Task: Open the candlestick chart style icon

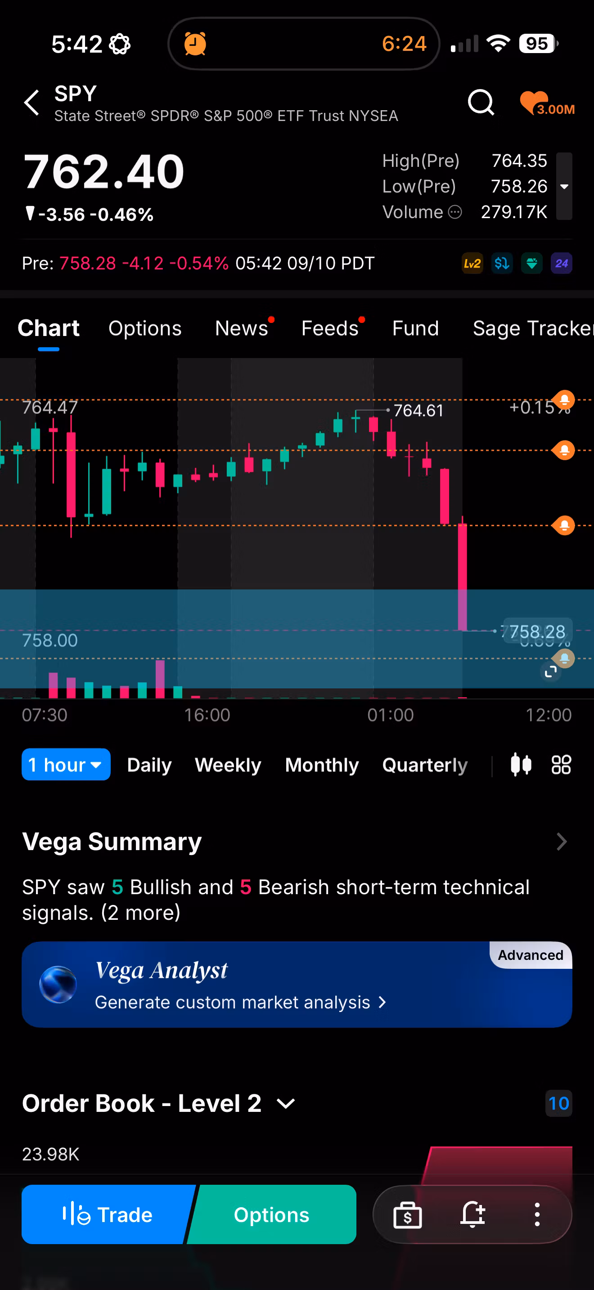Action: tap(521, 765)
